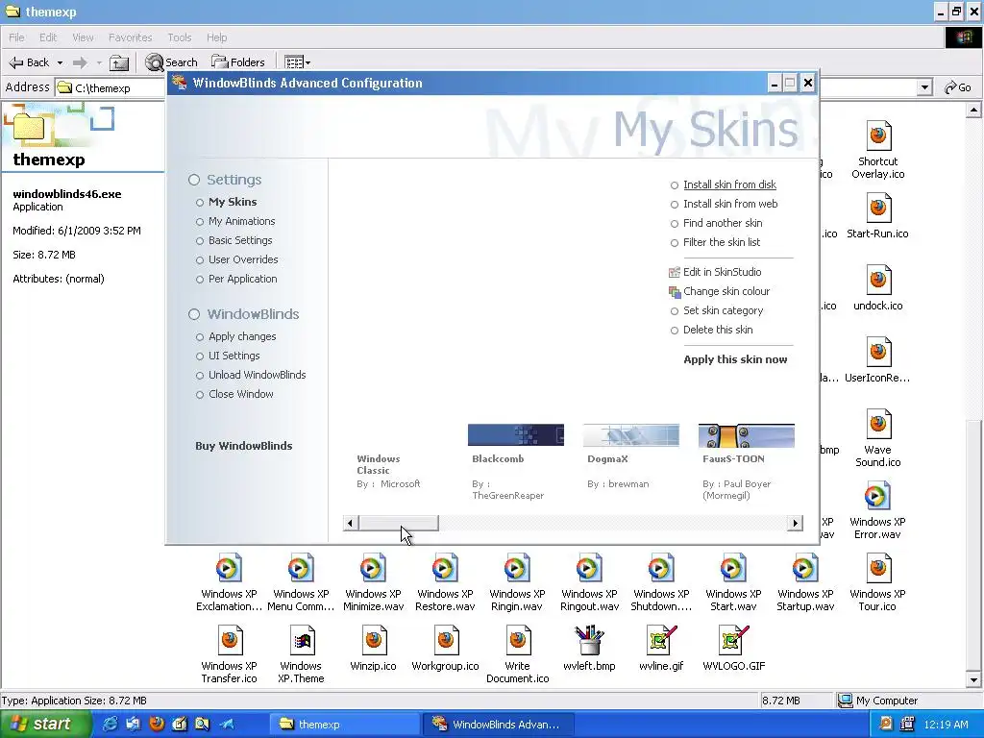Select Windows XP Restore.wav file

point(445,569)
